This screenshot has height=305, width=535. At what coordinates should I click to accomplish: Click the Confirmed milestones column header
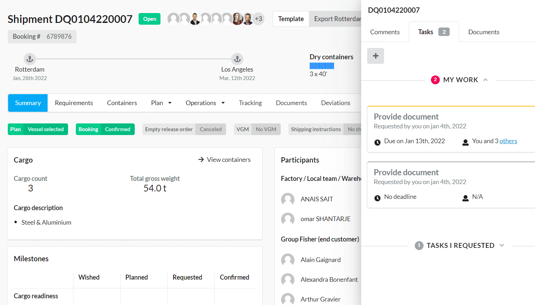click(x=235, y=277)
